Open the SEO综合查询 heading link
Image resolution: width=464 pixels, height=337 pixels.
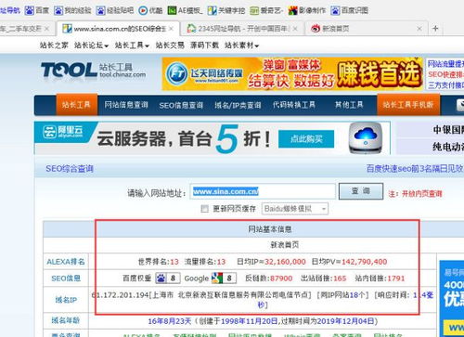pos(70,169)
